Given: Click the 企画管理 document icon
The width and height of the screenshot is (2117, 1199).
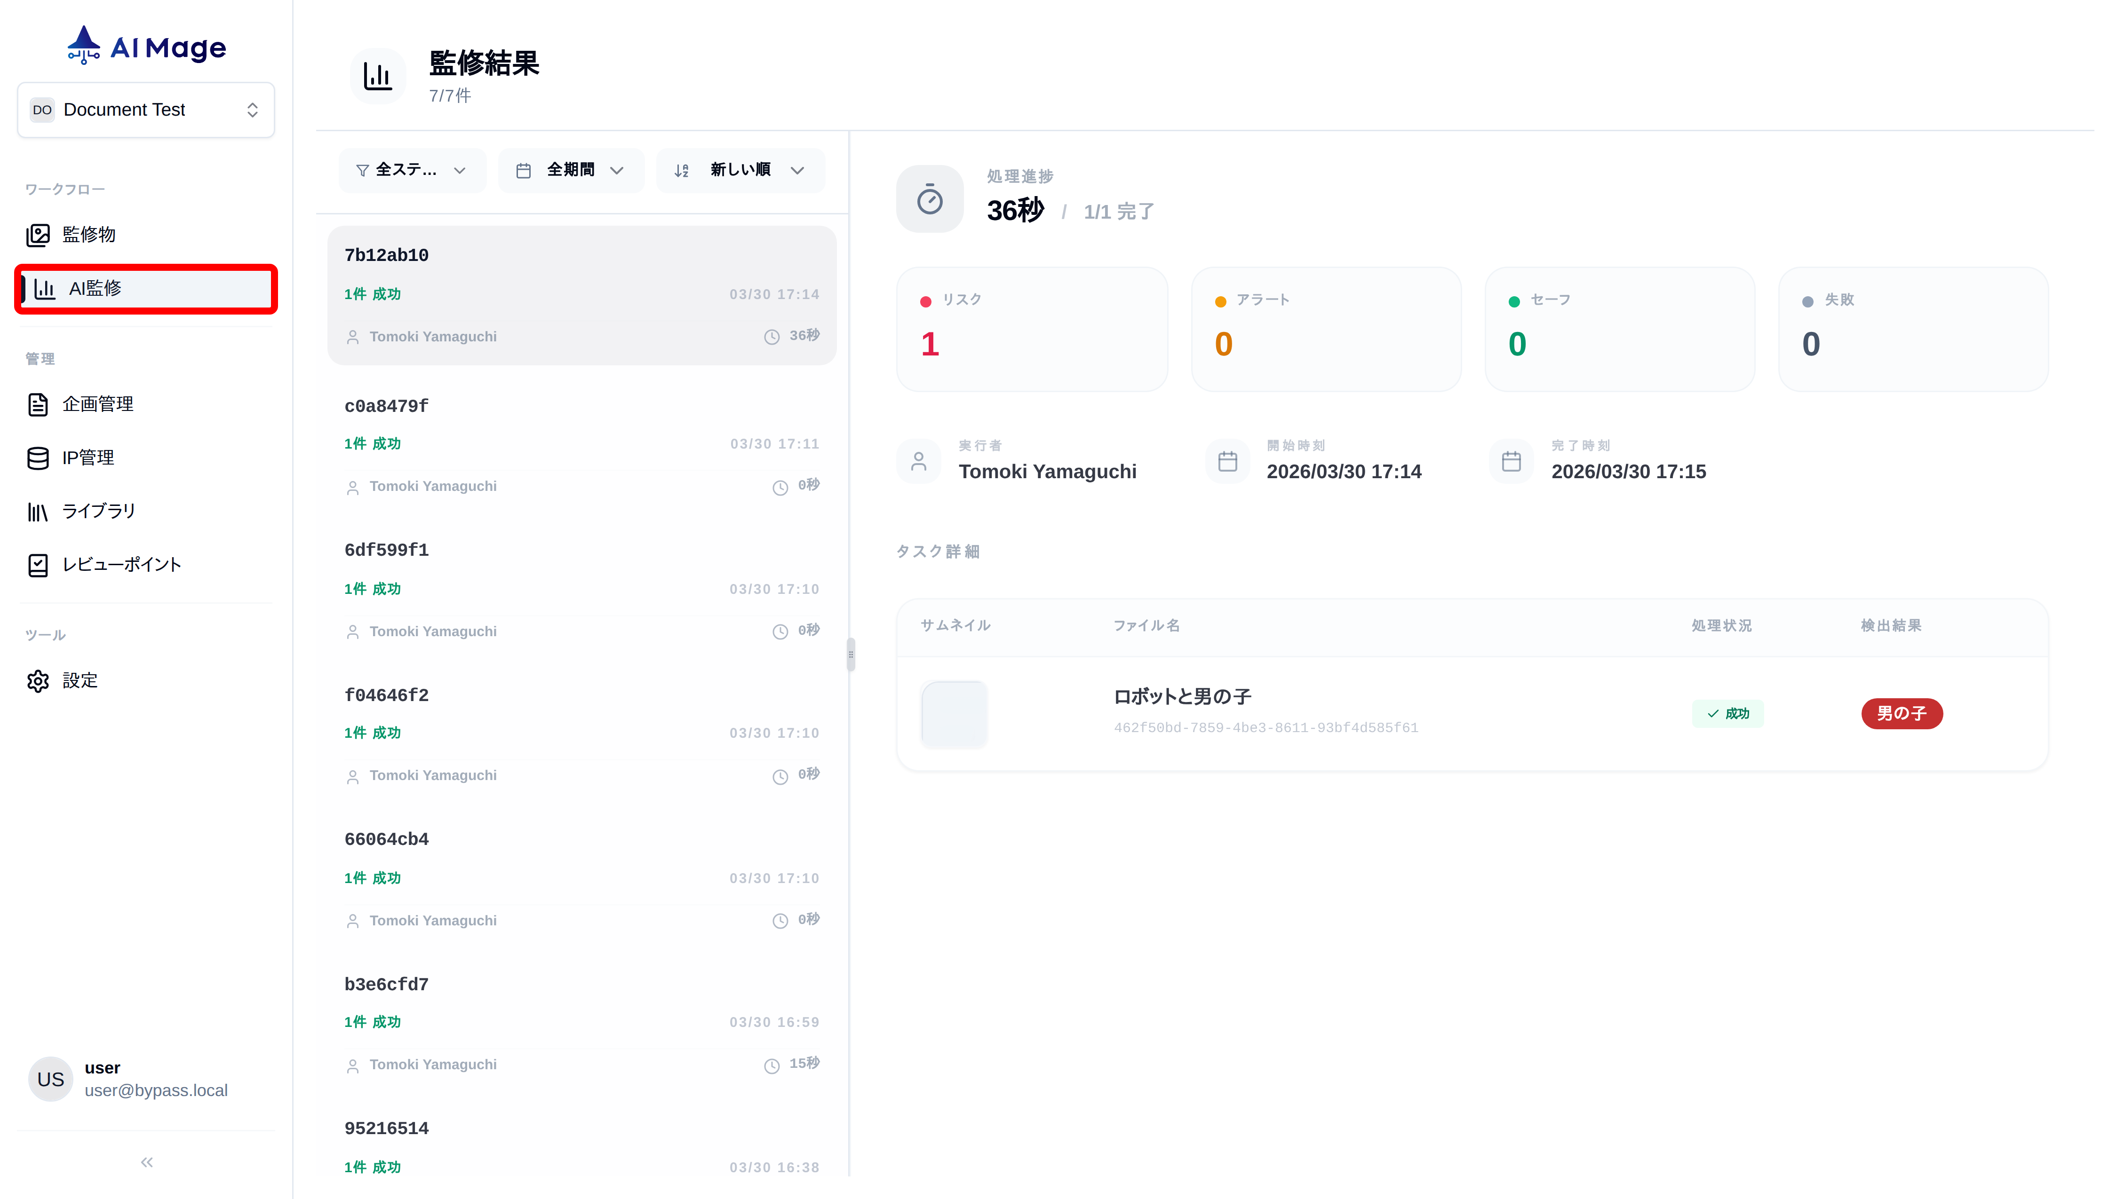Looking at the screenshot, I should tap(38, 404).
